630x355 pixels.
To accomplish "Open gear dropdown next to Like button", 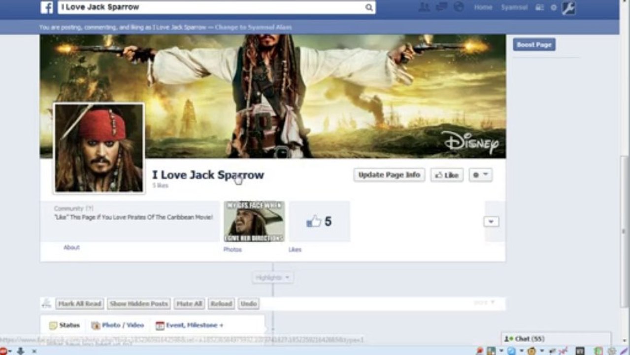I will (480, 175).
